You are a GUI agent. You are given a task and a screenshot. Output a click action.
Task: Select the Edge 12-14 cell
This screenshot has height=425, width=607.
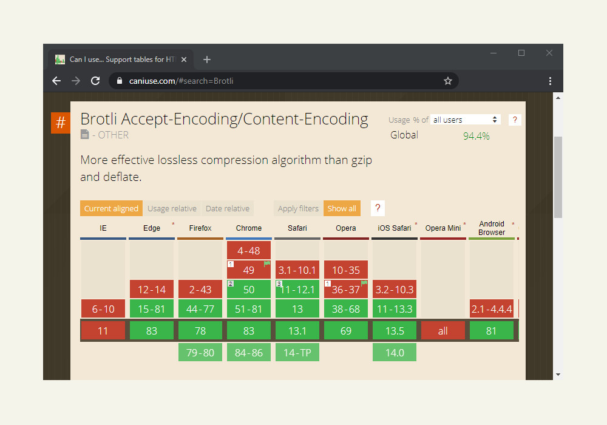(x=152, y=289)
